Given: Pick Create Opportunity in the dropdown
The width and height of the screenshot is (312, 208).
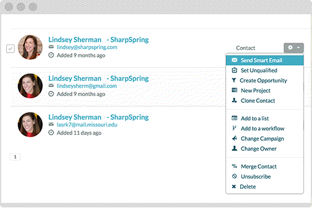Looking at the screenshot, I should click(x=265, y=80).
